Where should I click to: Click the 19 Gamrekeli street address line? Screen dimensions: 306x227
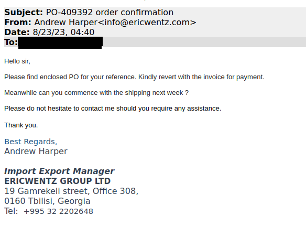click(71, 191)
